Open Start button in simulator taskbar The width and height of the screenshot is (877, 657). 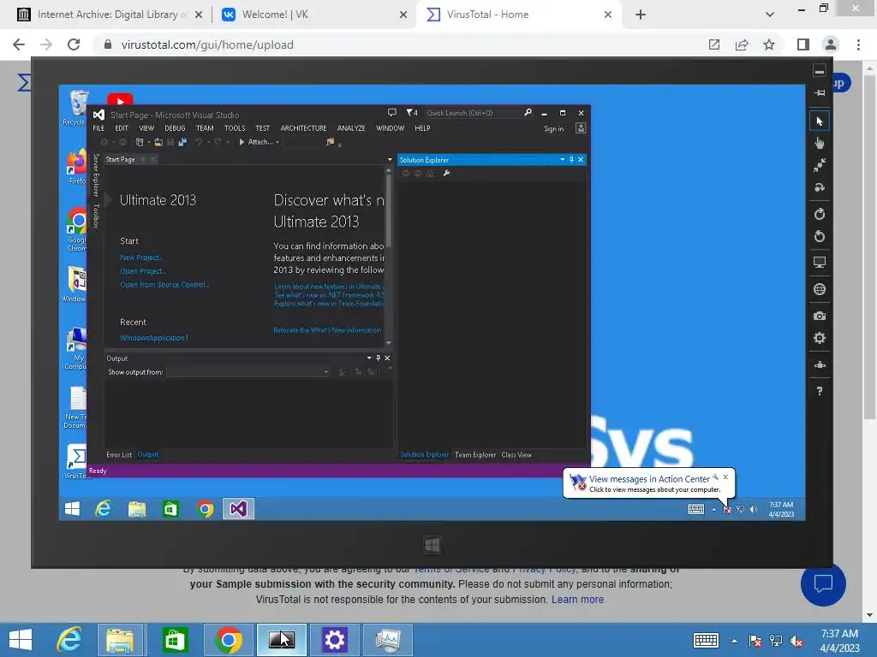point(72,509)
